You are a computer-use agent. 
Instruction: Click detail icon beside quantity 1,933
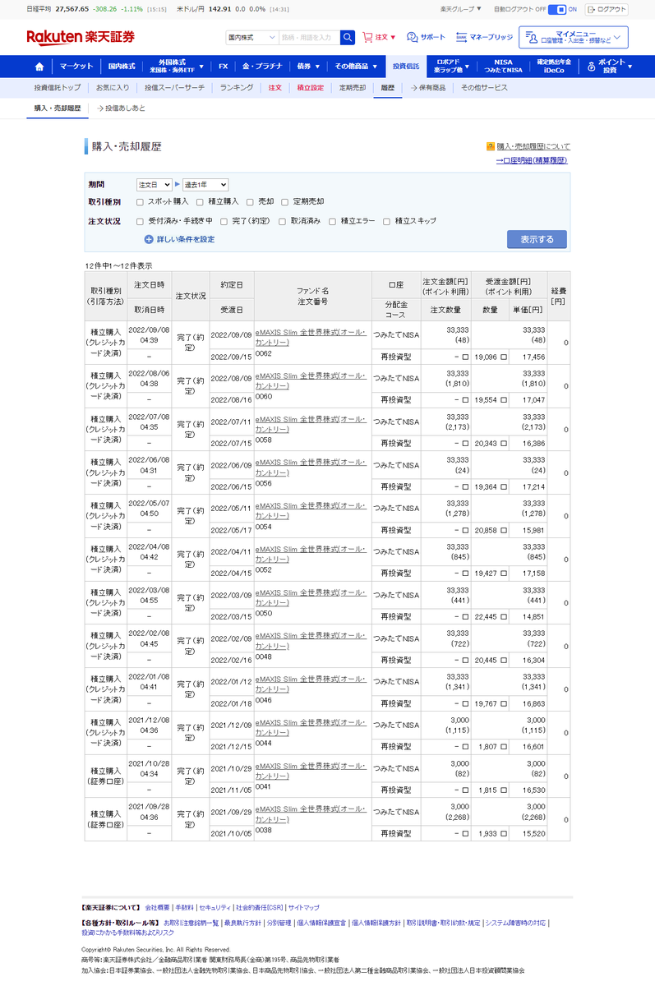(504, 834)
